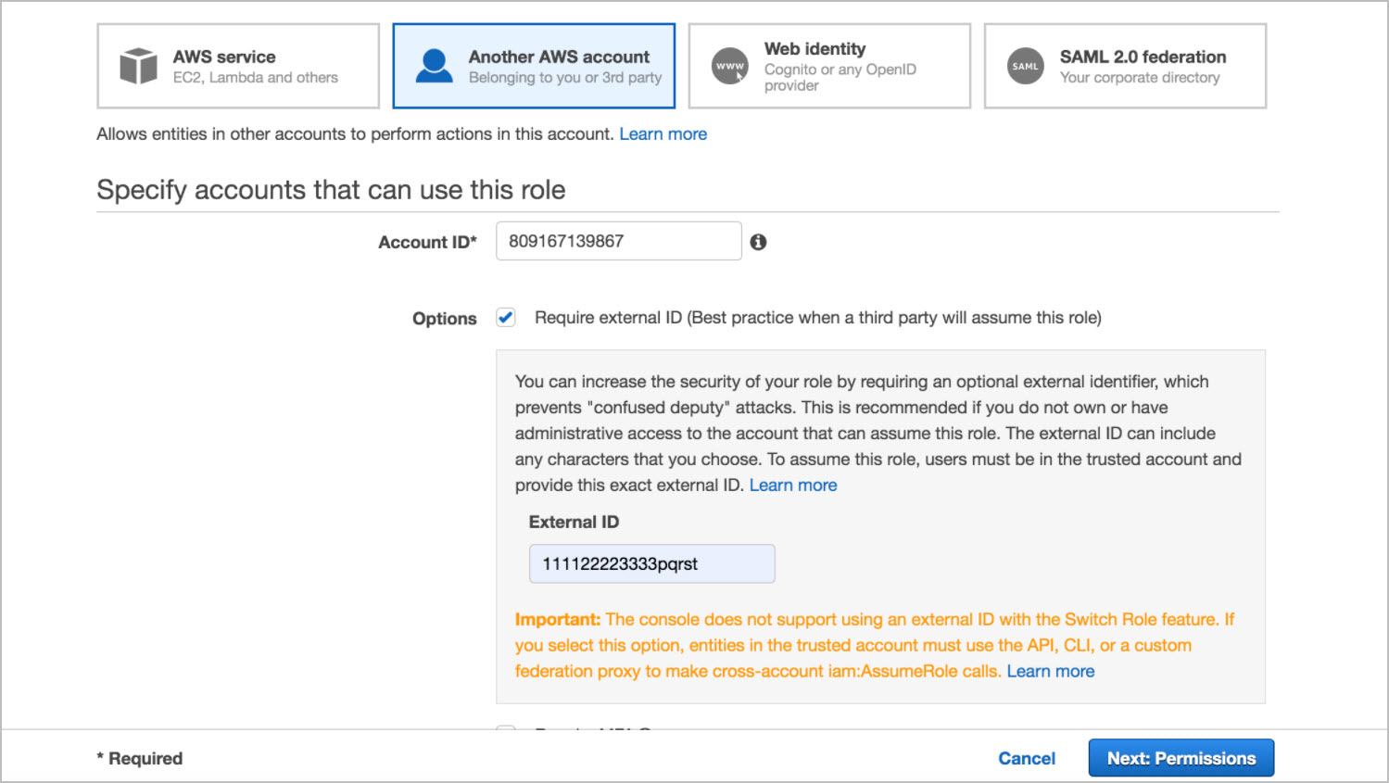Select Another AWS account entity card
Viewport: 1389px width, 783px height.
click(x=534, y=66)
